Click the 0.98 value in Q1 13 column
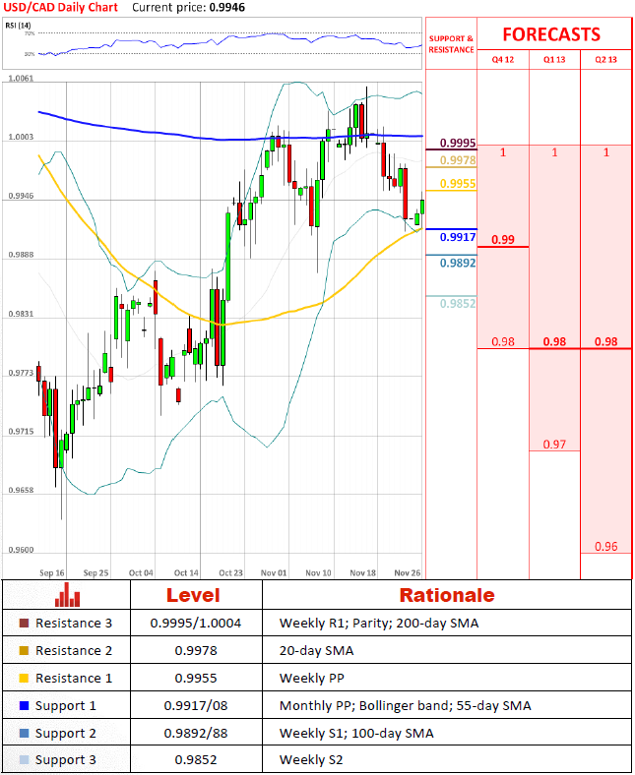 coord(554,341)
